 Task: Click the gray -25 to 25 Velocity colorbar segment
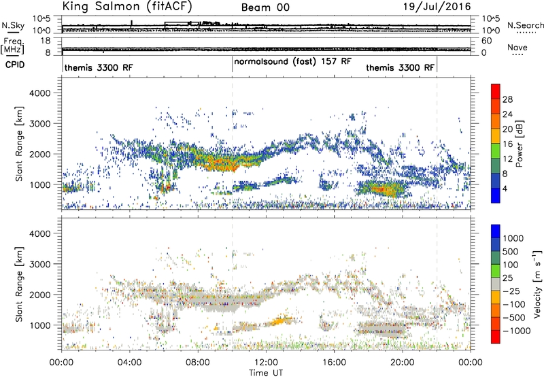[496, 284]
